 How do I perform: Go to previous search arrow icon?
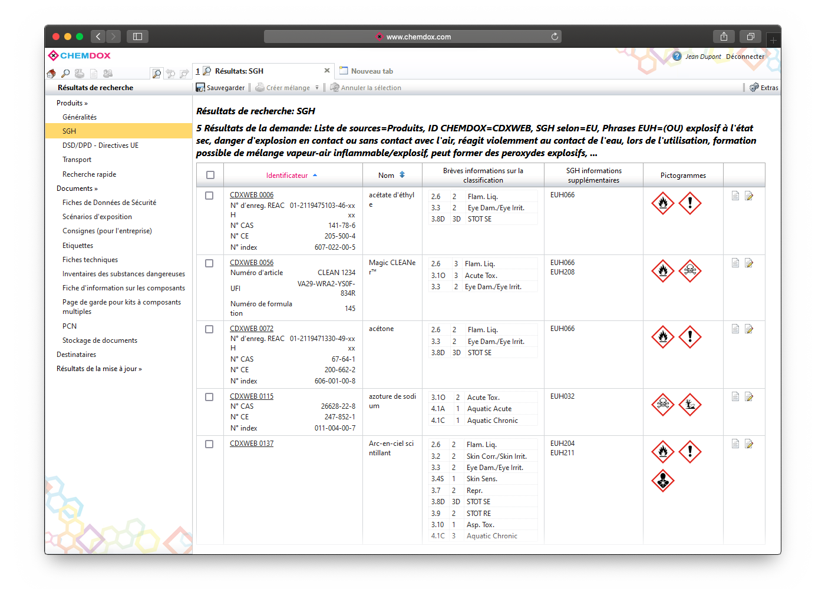point(170,74)
